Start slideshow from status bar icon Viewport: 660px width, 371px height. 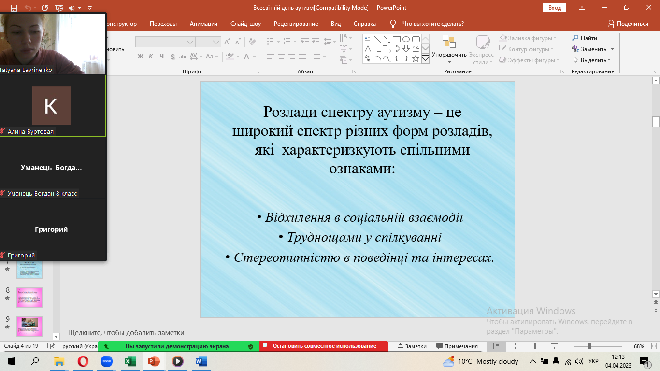(554, 346)
